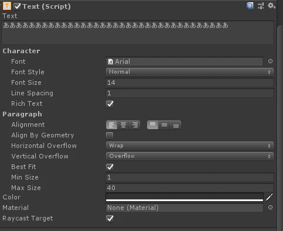Open the component settings gear menu
This screenshot has height=231, width=283.
click(271, 6)
